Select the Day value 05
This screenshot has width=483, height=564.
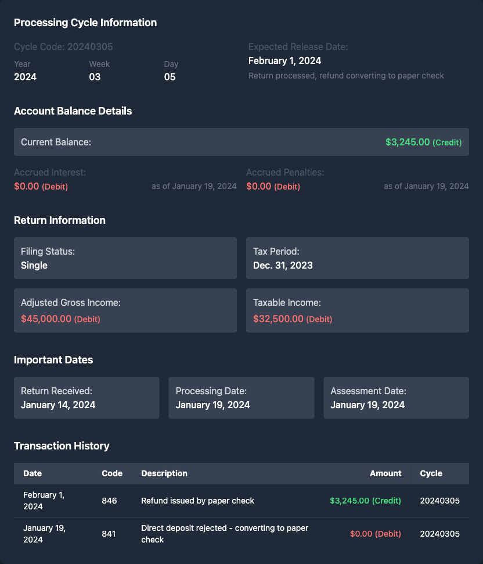[170, 77]
